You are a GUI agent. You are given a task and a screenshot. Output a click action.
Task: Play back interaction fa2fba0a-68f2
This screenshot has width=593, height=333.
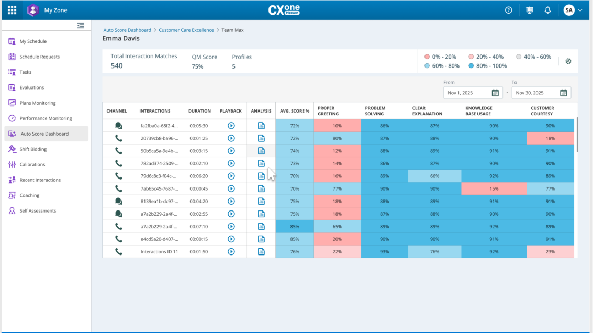tap(231, 126)
